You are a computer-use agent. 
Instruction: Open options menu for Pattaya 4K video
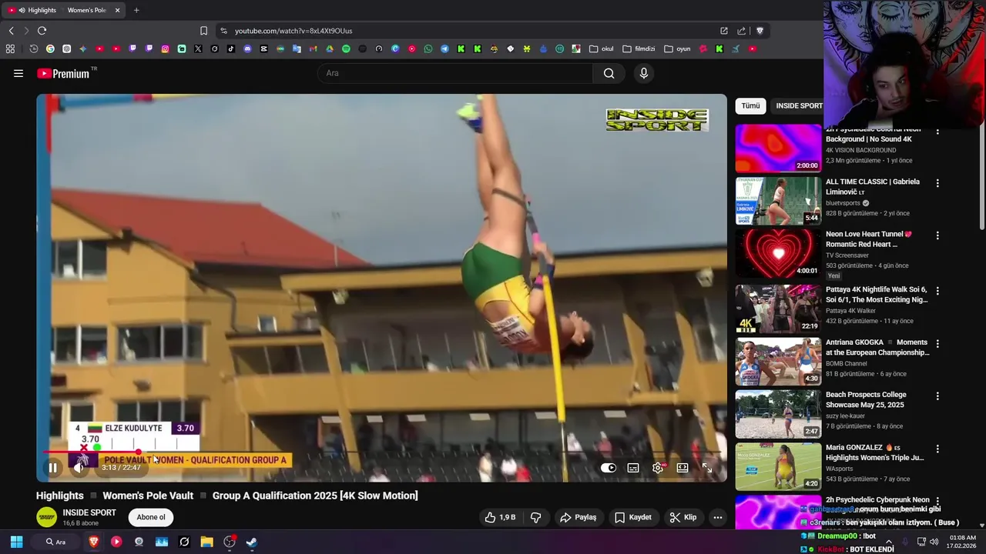coord(937,291)
